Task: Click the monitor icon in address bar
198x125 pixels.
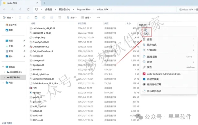Action: 37,9
